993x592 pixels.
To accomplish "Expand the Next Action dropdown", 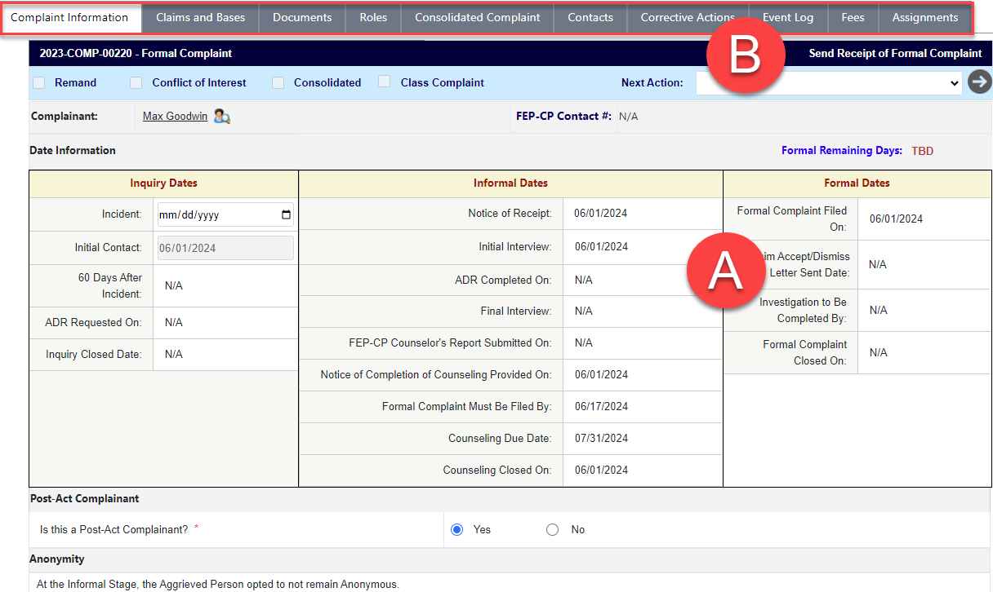I will pyautogui.click(x=829, y=82).
